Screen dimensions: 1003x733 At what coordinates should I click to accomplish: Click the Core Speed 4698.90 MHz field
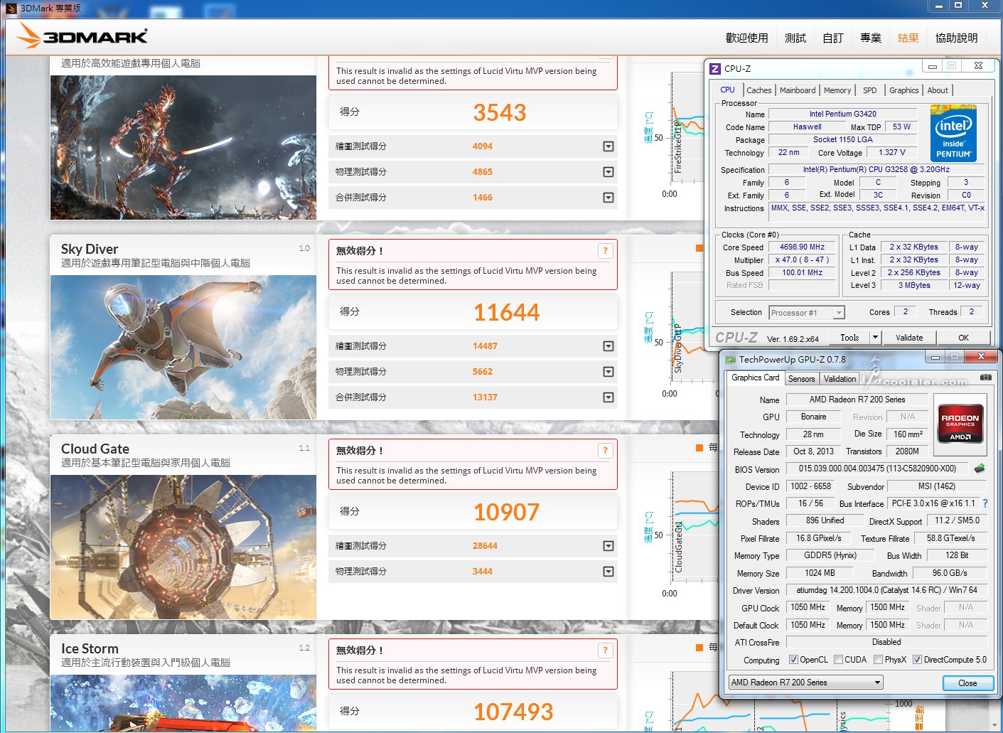pos(802,247)
